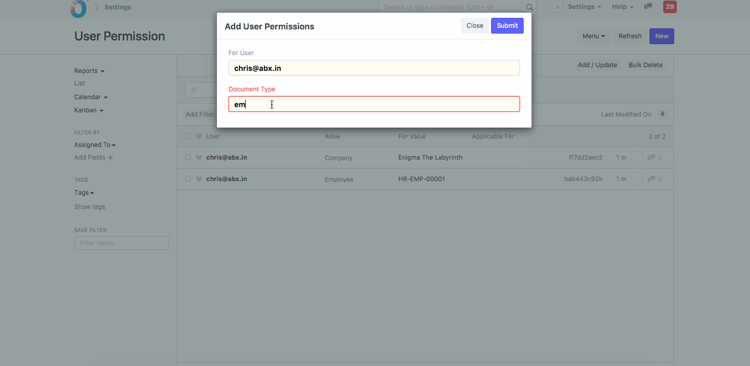750x366 pixels.
Task: Click the Document Type input field
Action: (x=374, y=104)
